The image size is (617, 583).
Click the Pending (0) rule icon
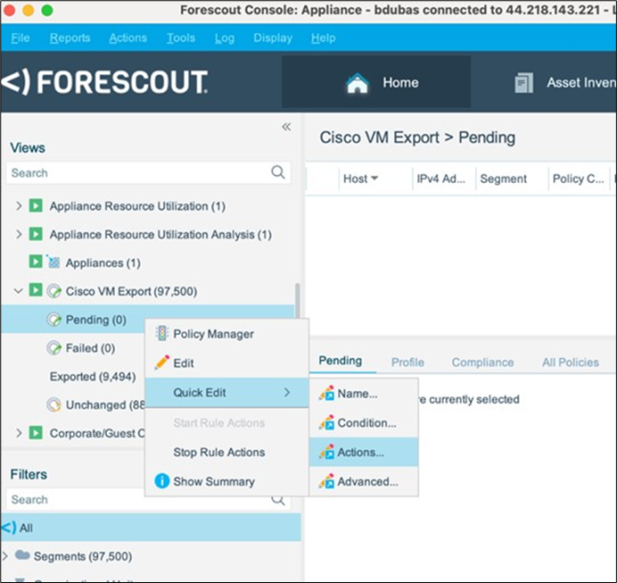(x=53, y=320)
